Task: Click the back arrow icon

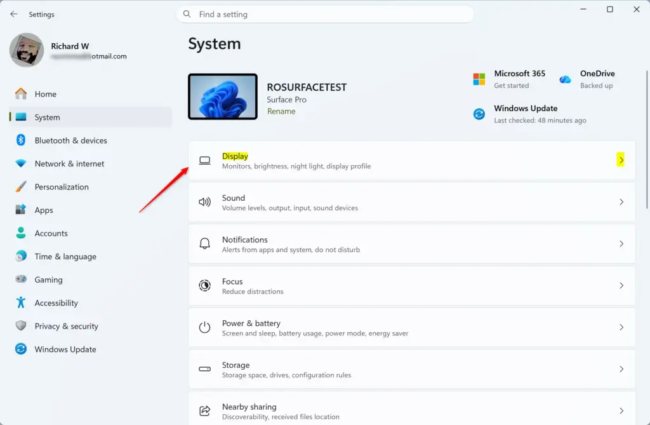Action: (x=14, y=14)
